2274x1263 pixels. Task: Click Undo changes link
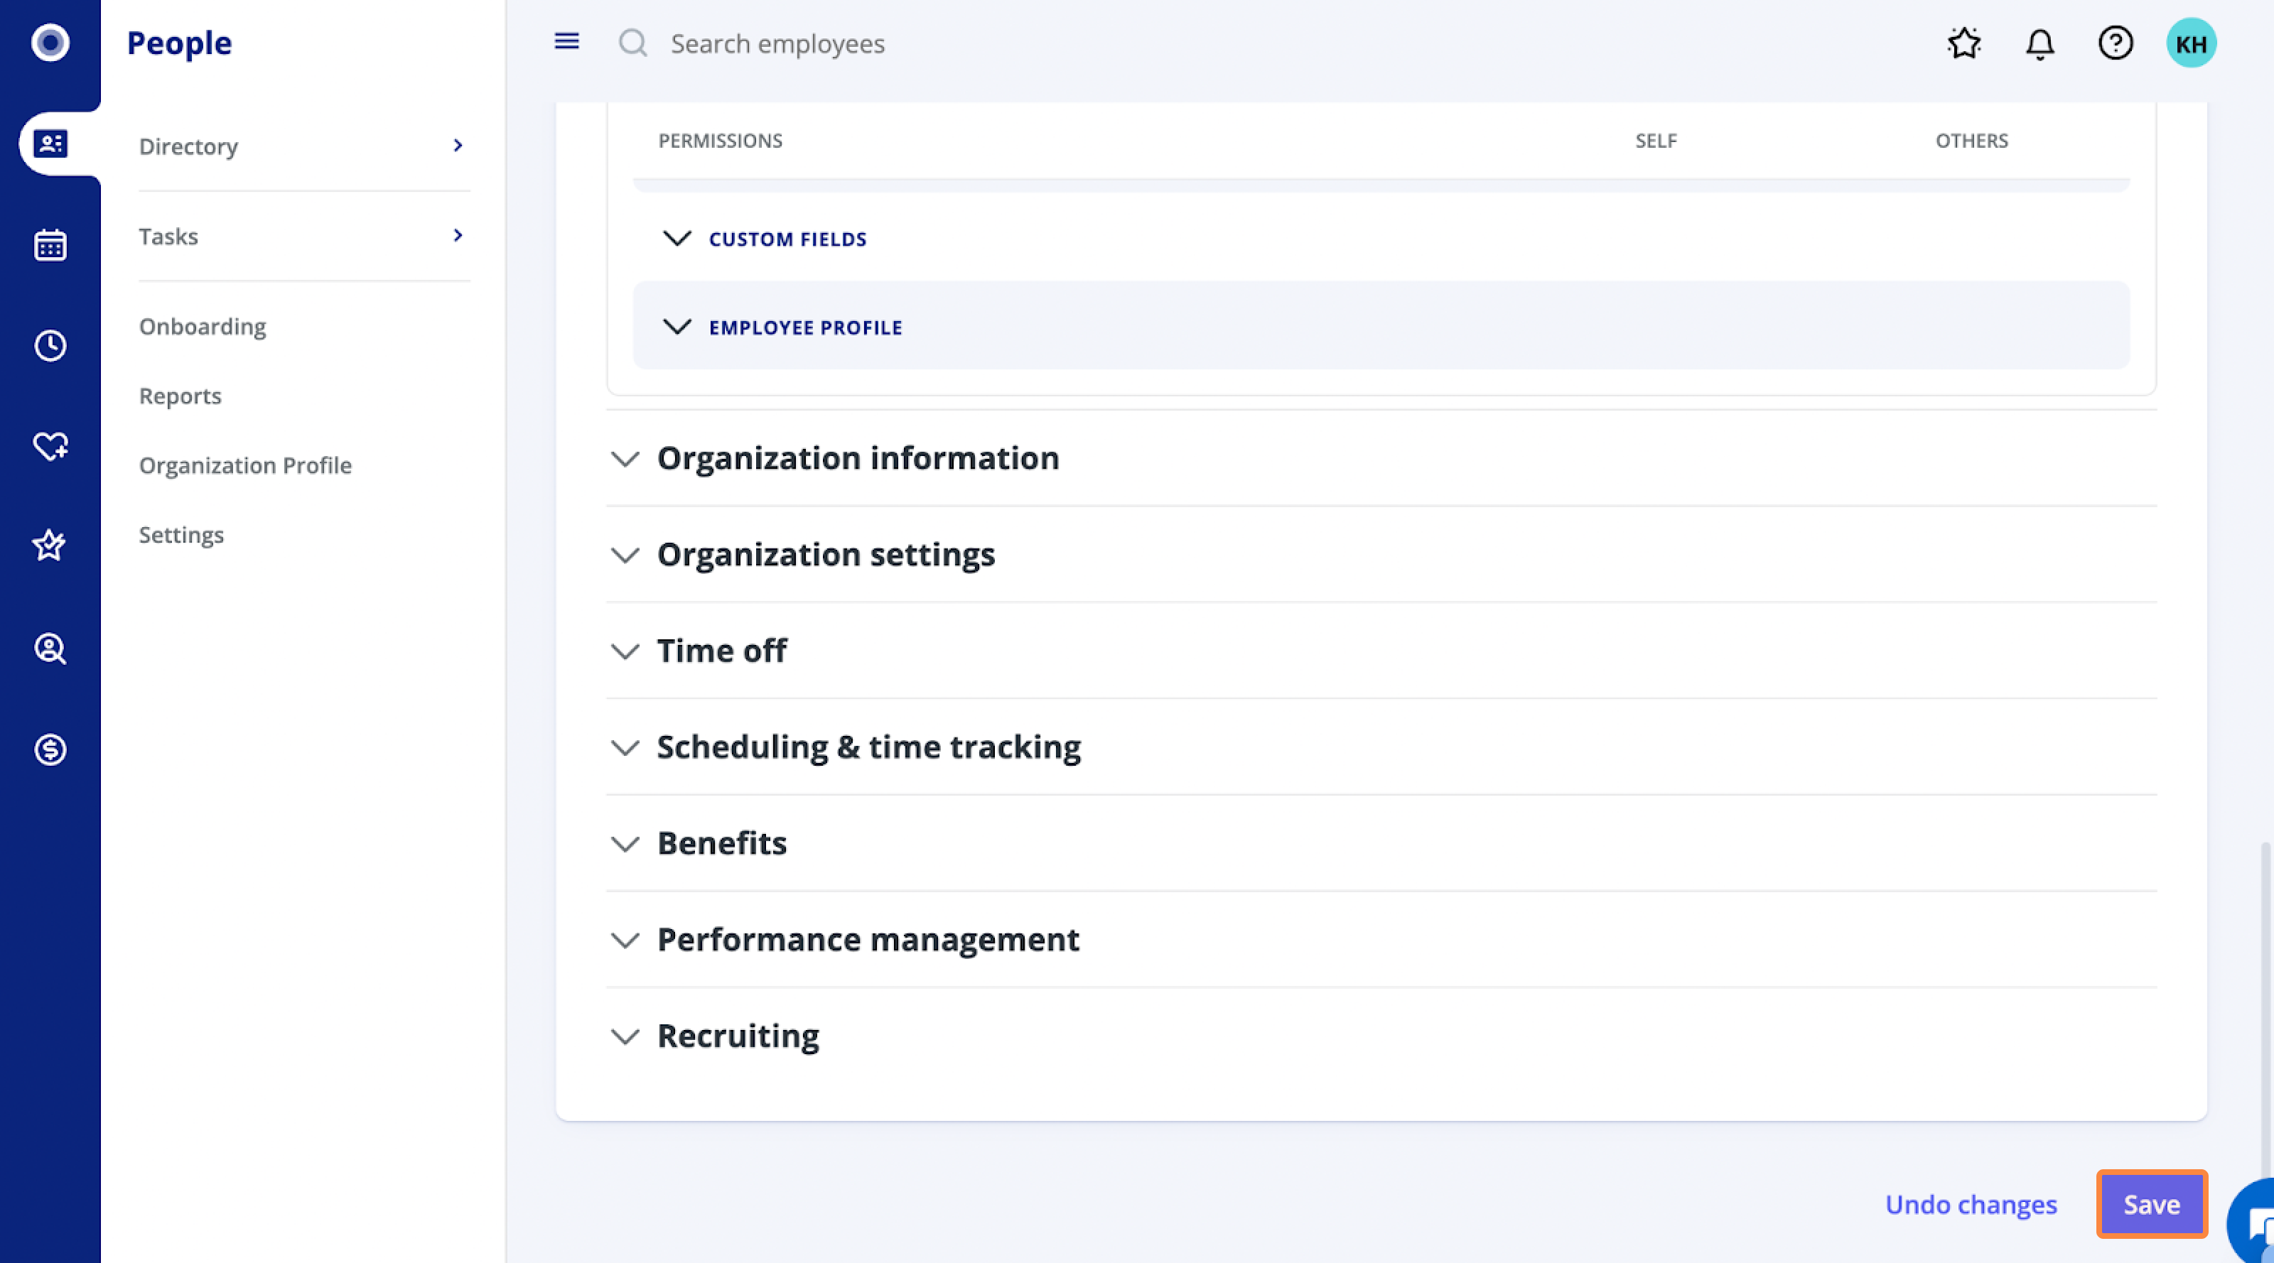tap(1971, 1204)
